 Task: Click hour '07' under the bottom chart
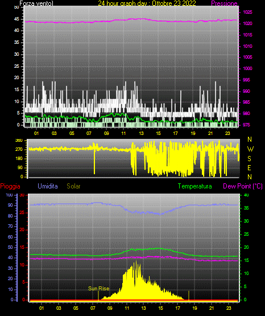tap(93, 308)
